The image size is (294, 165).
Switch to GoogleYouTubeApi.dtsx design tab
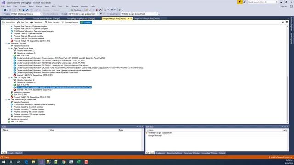pyautogui.click(x=147, y=18)
